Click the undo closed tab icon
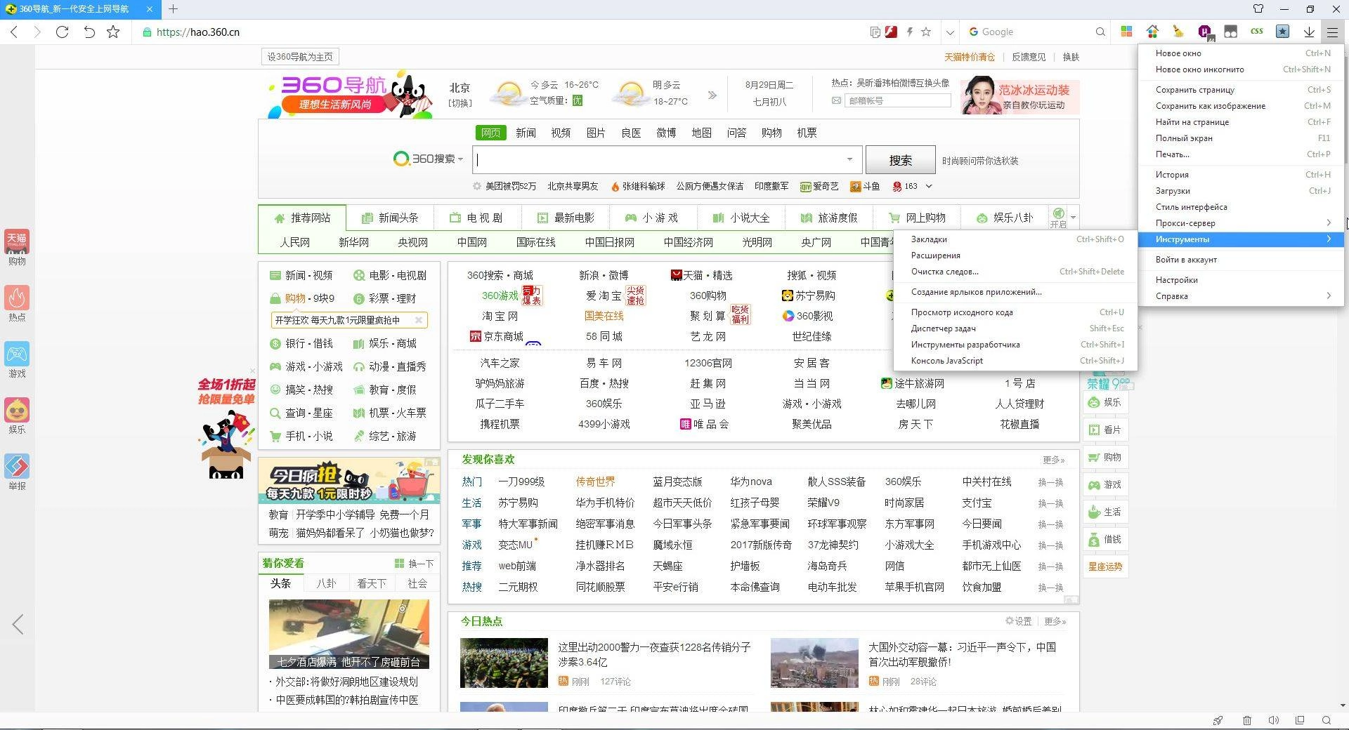Screen dimensions: 1349x730 pos(89,32)
